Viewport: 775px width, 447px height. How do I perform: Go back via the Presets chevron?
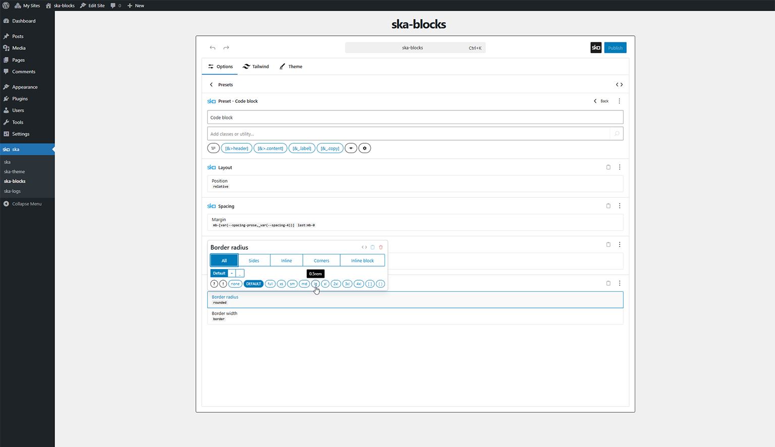click(x=211, y=85)
